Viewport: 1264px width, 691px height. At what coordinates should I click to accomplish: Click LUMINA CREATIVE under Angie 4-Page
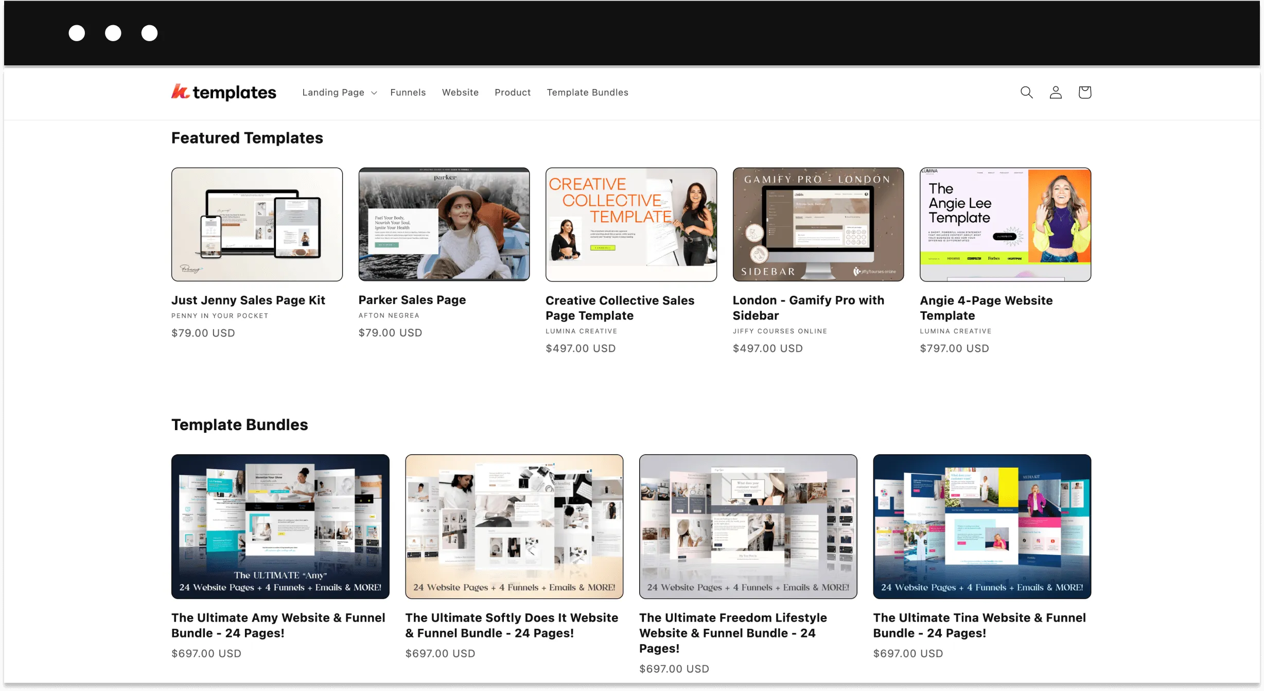click(955, 331)
